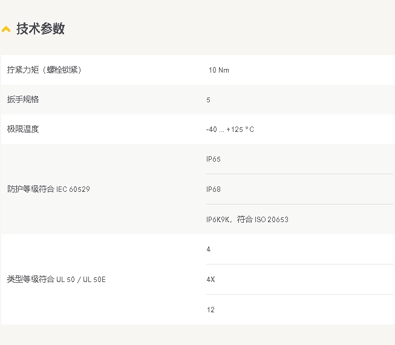Select the type rating value 4X

point(210,280)
